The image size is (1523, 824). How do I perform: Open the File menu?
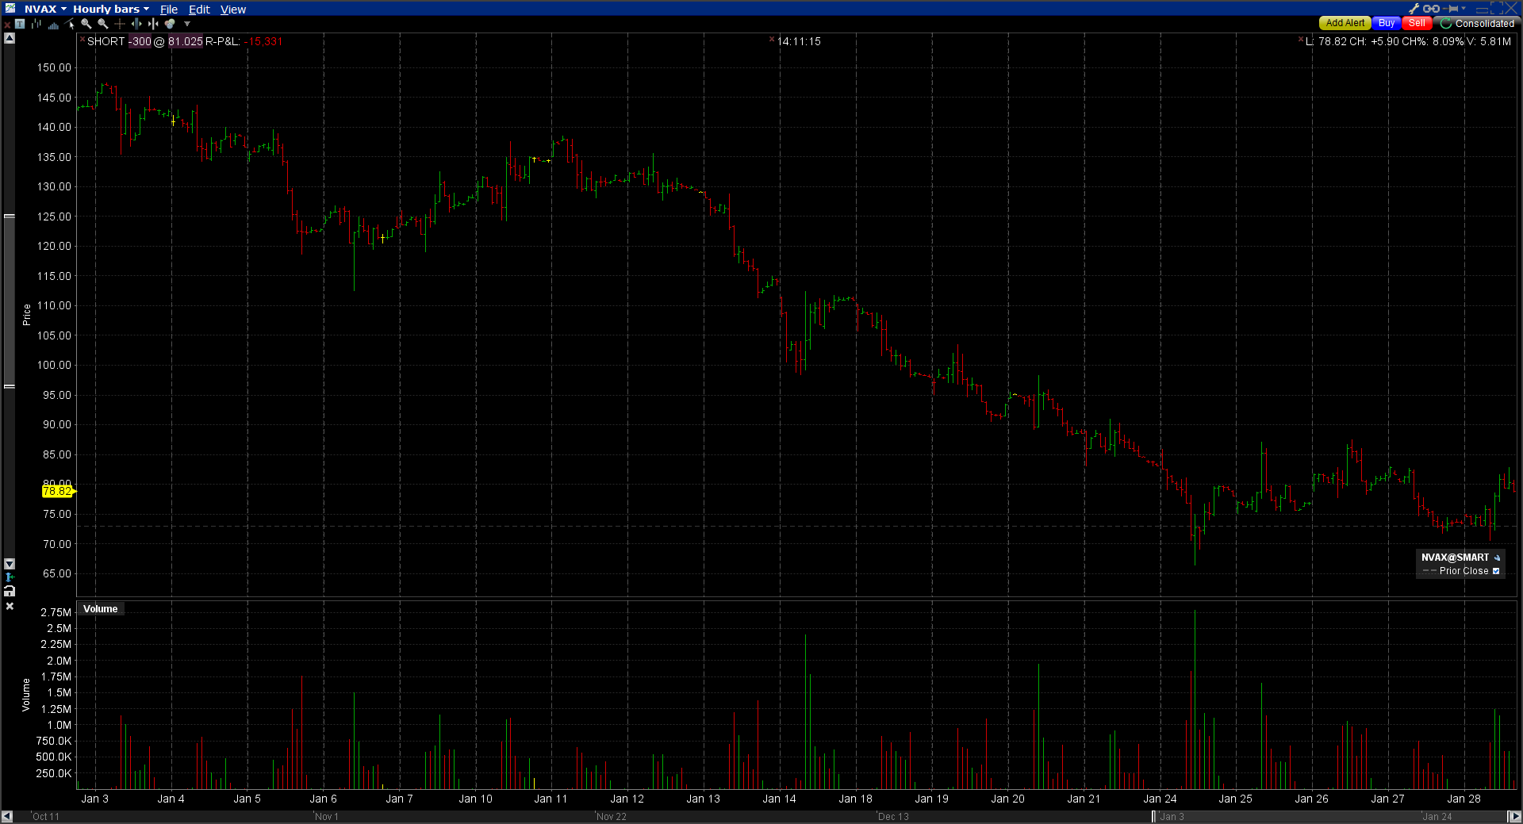point(169,10)
